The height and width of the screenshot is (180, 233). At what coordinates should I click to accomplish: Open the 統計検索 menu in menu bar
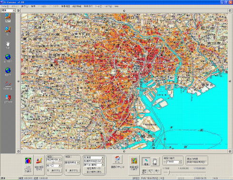(x=77, y=6)
